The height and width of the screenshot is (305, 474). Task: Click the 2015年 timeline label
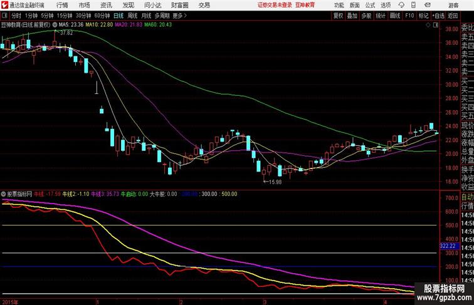click(10, 302)
